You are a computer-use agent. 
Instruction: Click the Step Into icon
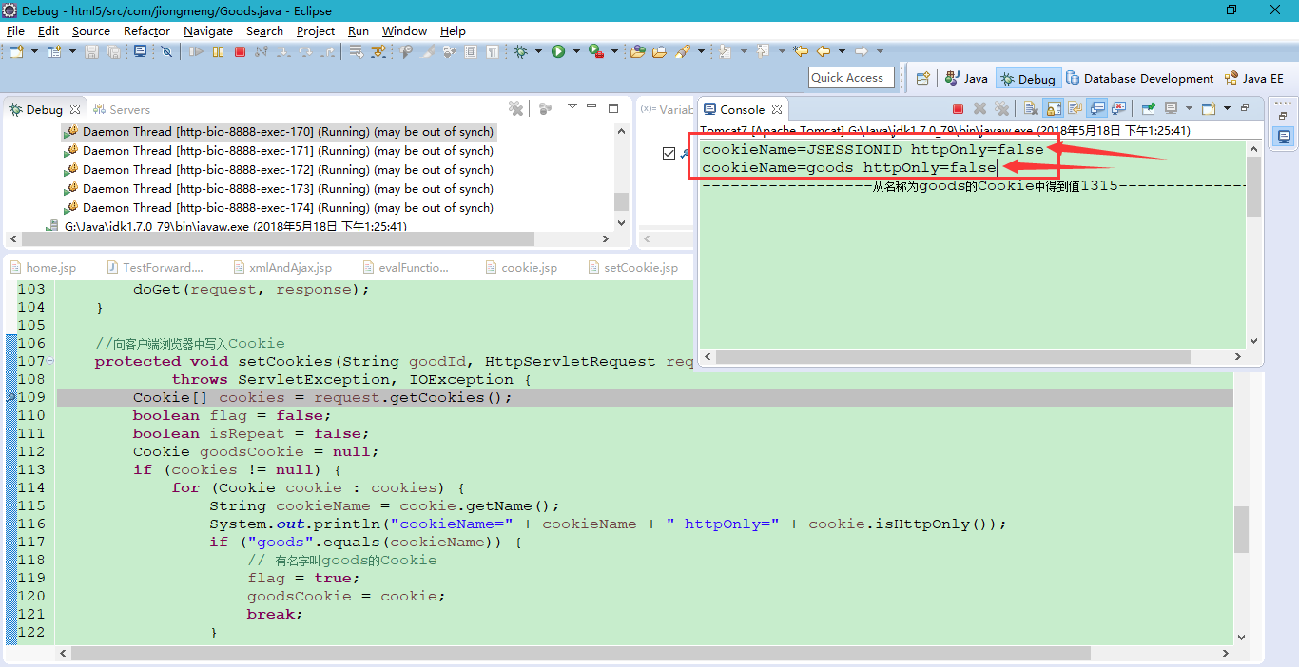coord(283,51)
